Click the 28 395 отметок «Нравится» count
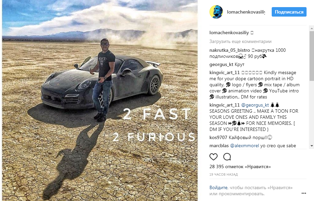This screenshot has width=314, height=201. (240, 166)
